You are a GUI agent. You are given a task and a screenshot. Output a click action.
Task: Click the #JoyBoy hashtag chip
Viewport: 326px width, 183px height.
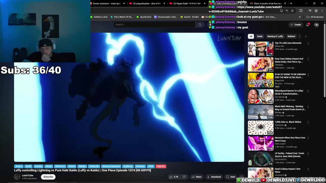click(x=38, y=166)
